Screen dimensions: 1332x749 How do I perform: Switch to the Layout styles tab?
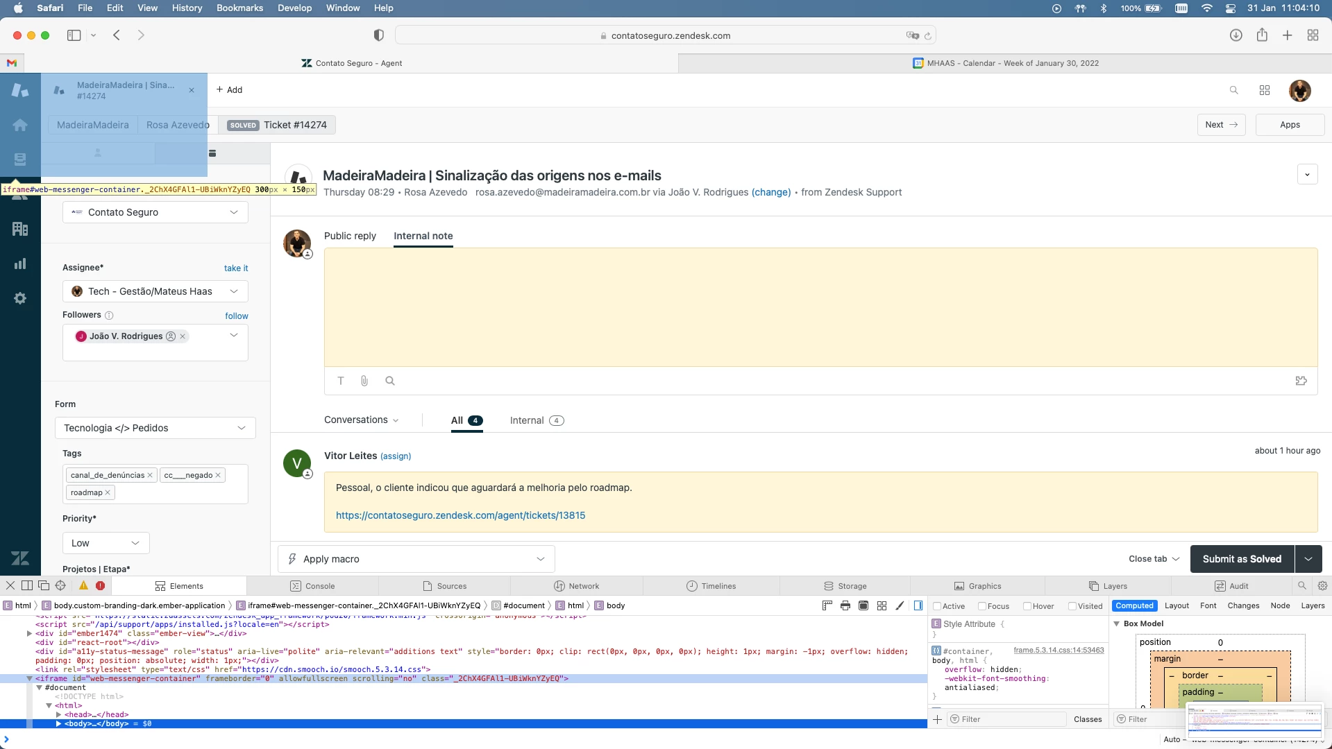point(1177,605)
